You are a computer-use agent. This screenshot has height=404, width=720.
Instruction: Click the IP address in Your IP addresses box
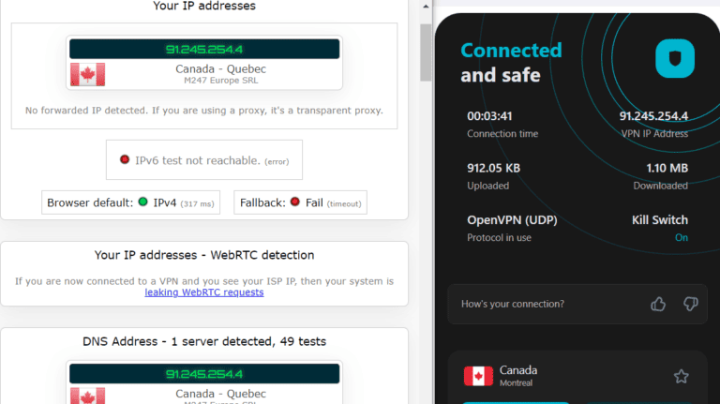click(x=203, y=49)
